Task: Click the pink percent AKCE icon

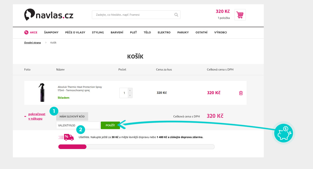Action: coord(26,32)
